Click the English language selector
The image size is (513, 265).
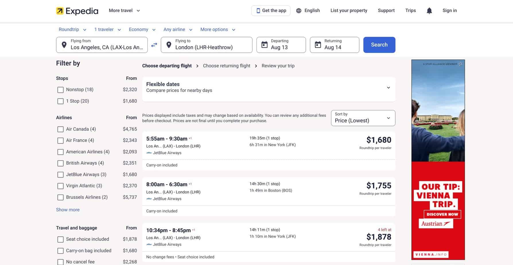point(308,11)
